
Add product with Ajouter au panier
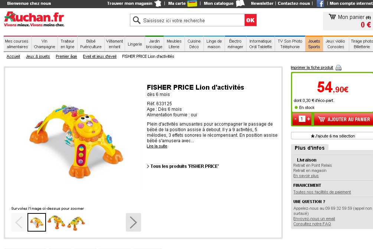point(344,119)
